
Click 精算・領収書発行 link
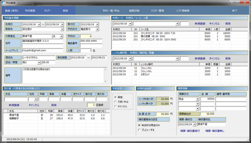click(x=190, y=131)
